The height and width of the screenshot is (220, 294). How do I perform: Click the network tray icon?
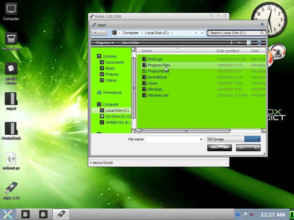245,215
